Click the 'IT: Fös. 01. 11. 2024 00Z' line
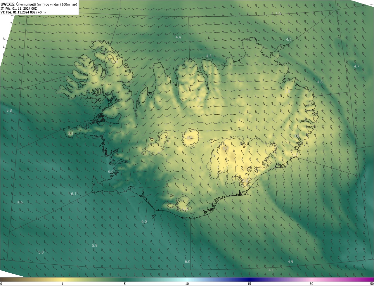The height and width of the screenshot is (286, 374). coord(18,8)
